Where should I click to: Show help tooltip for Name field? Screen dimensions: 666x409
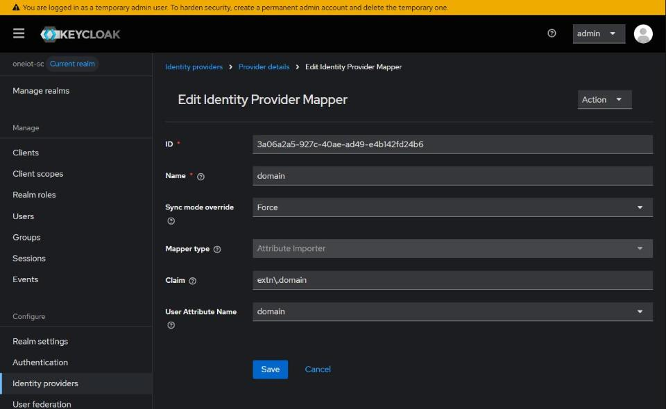click(x=201, y=177)
